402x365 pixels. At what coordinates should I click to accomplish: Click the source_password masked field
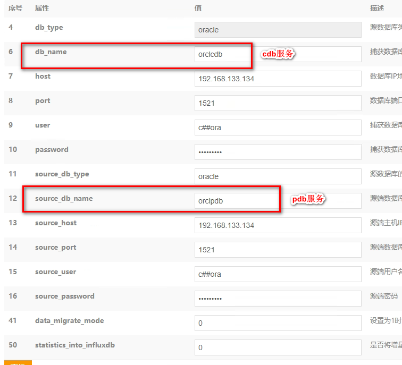[x=278, y=299]
